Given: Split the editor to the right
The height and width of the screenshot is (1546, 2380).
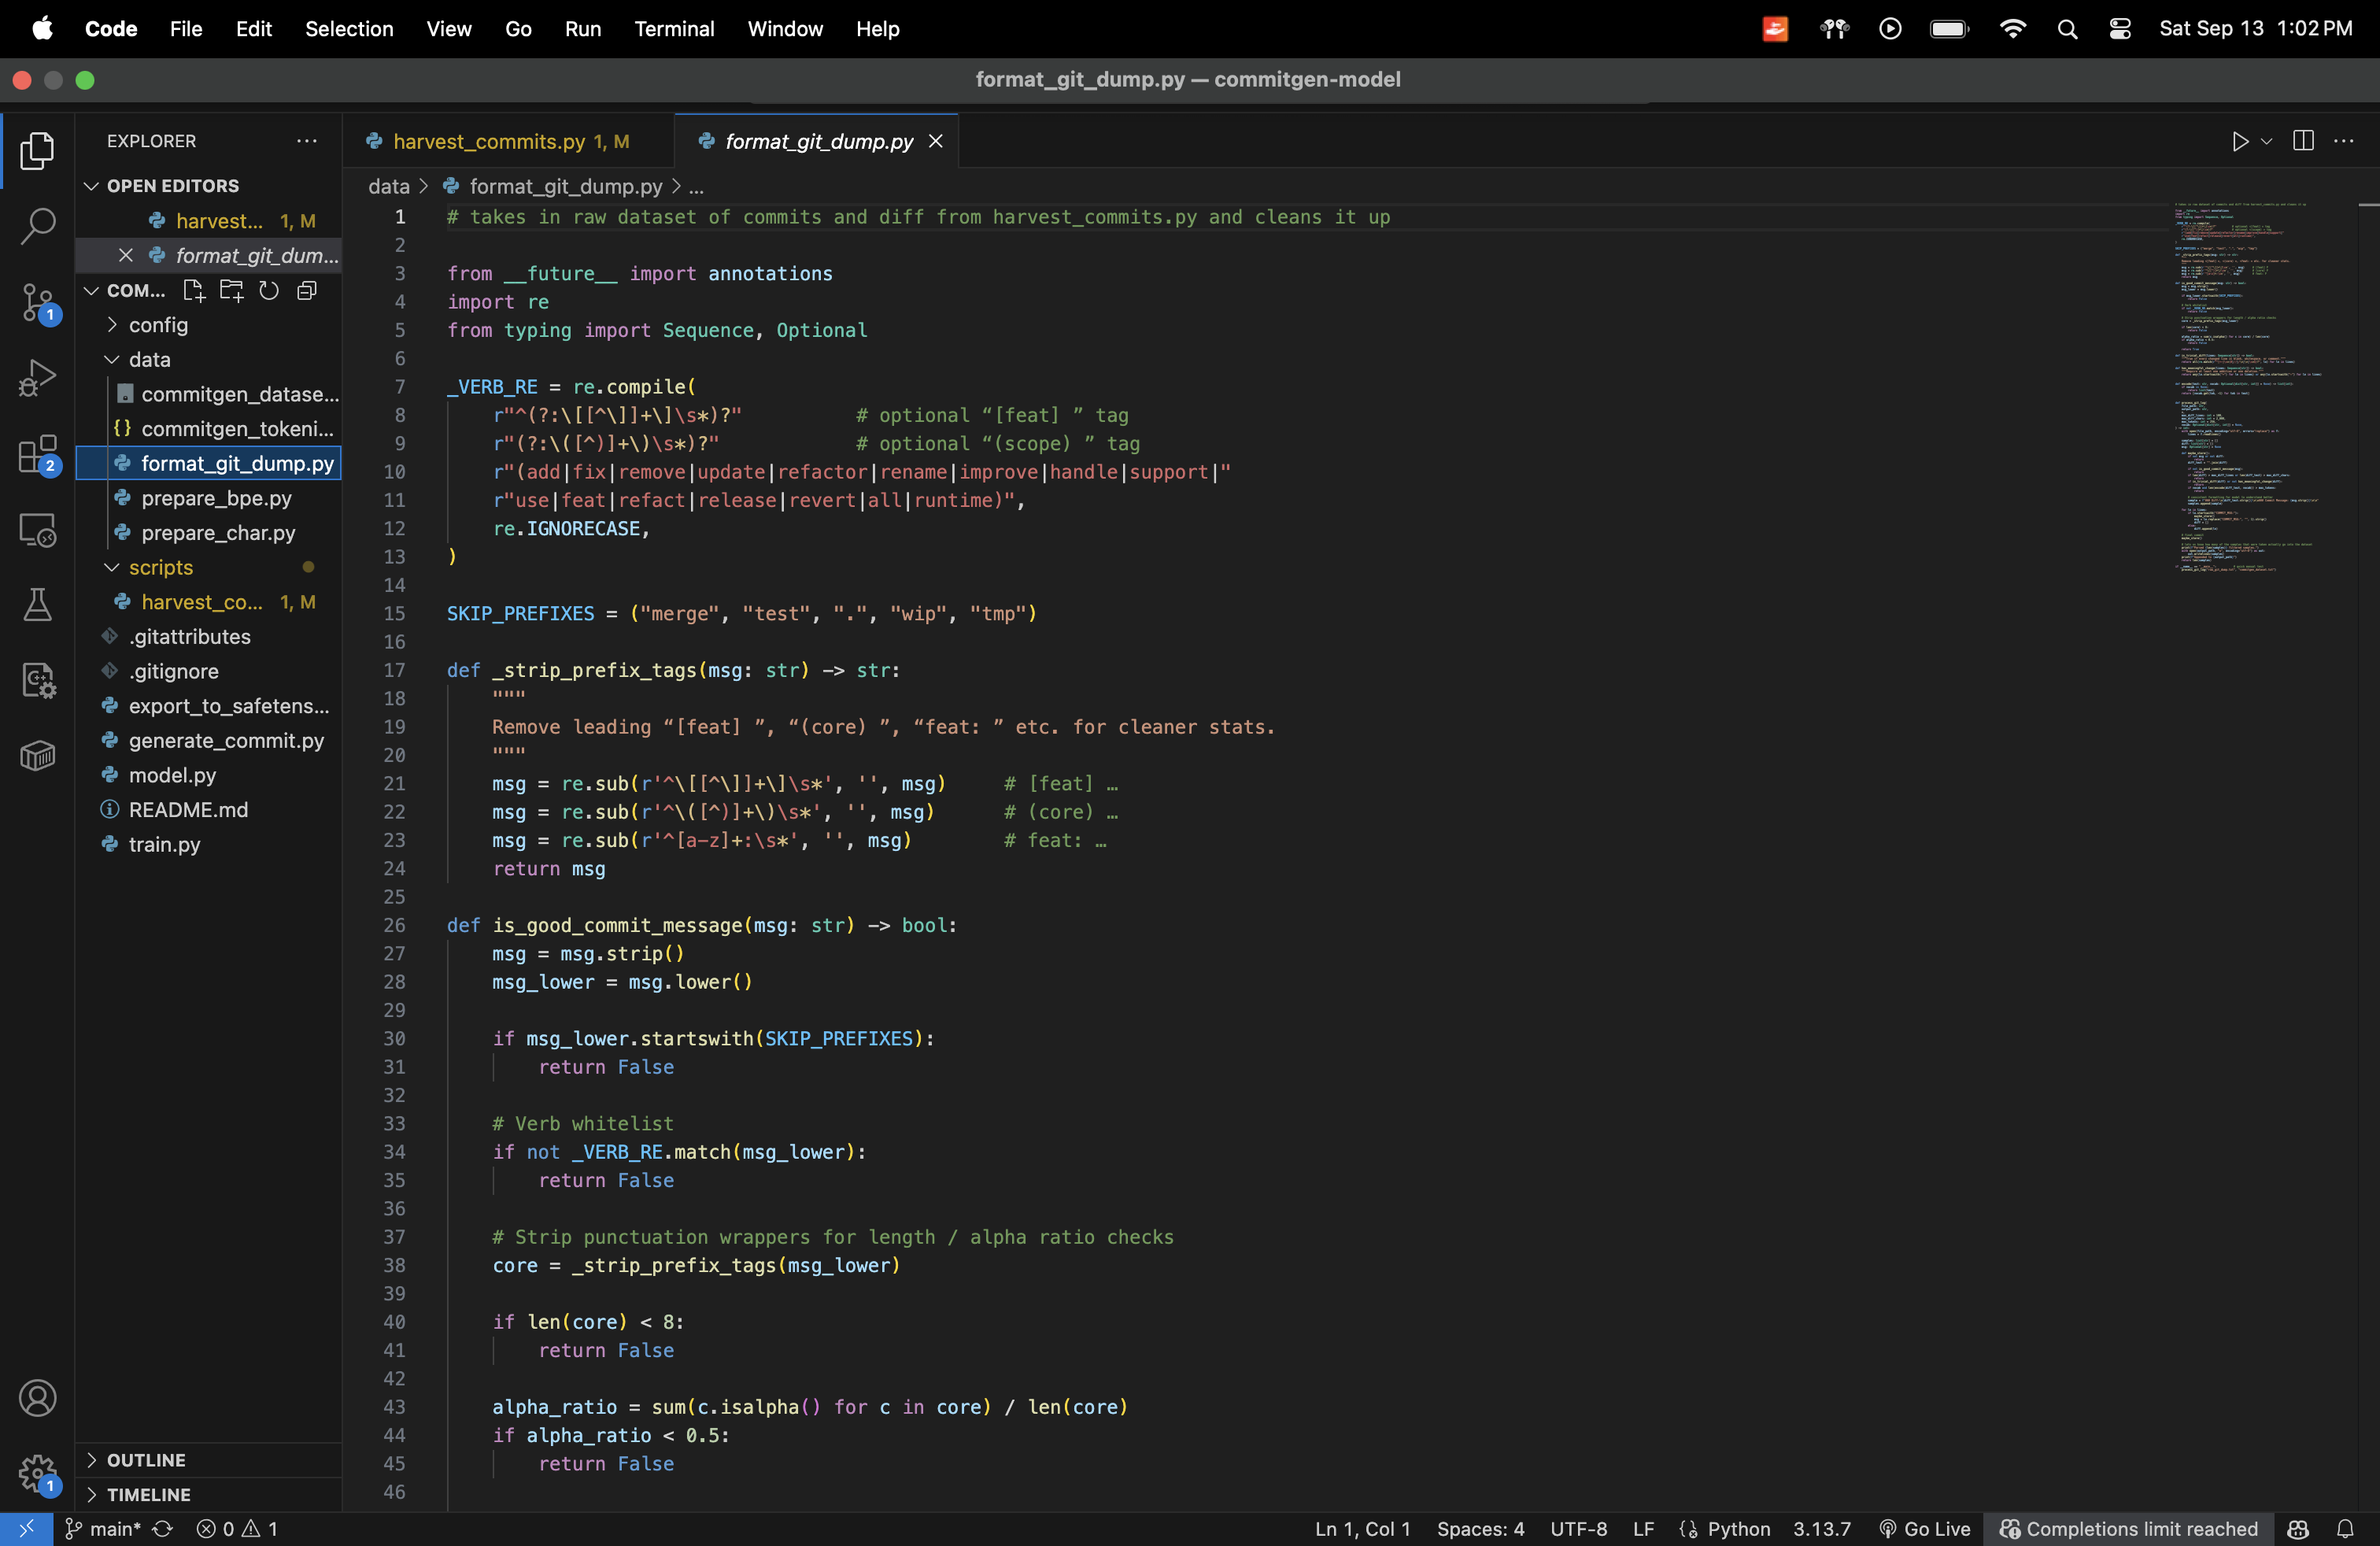Looking at the screenshot, I should 2304,141.
